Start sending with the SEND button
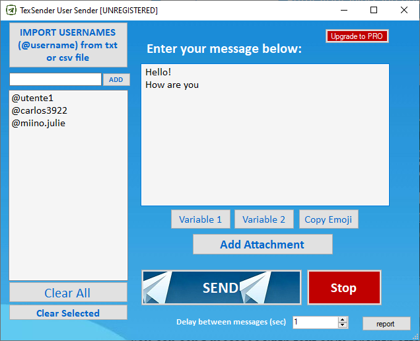This screenshot has height=341, width=420. point(221,287)
